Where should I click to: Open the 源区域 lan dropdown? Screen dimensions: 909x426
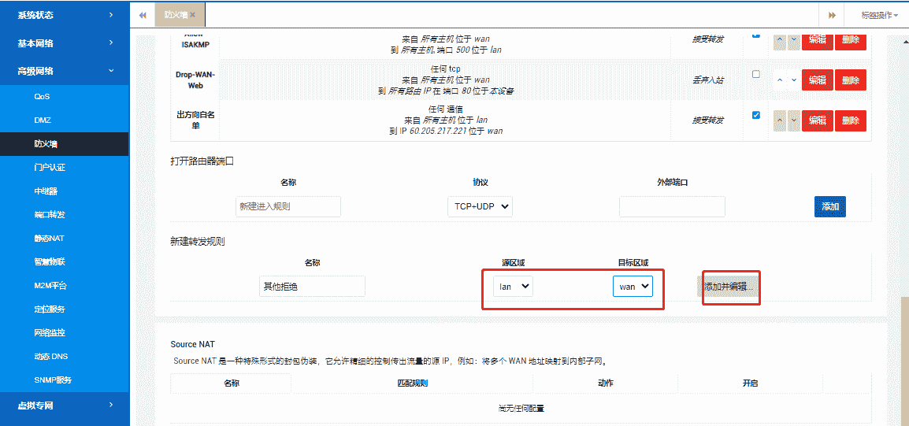(513, 287)
